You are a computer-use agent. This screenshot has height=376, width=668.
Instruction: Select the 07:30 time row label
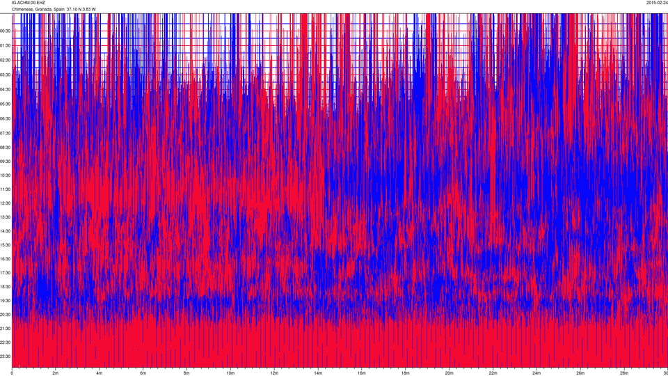coord(5,133)
